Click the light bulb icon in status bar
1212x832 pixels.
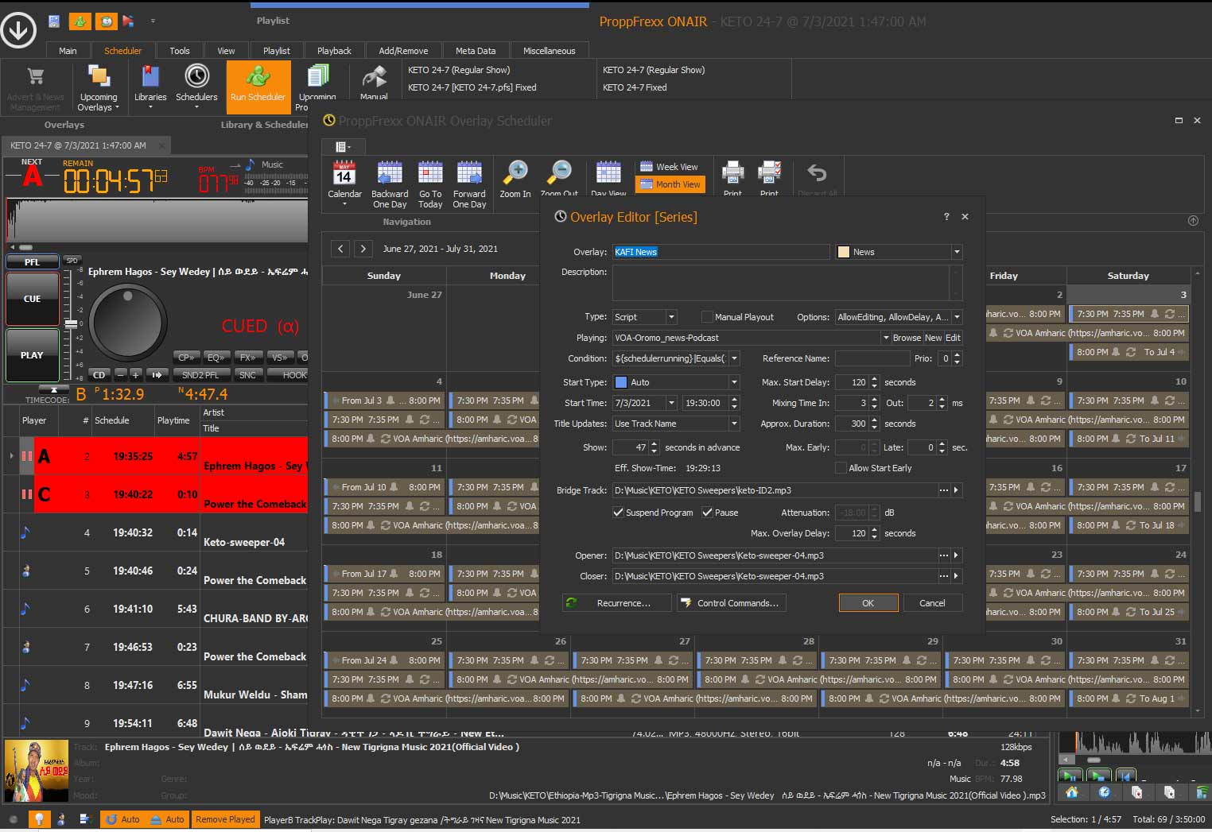pyautogui.click(x=37, y=819)
